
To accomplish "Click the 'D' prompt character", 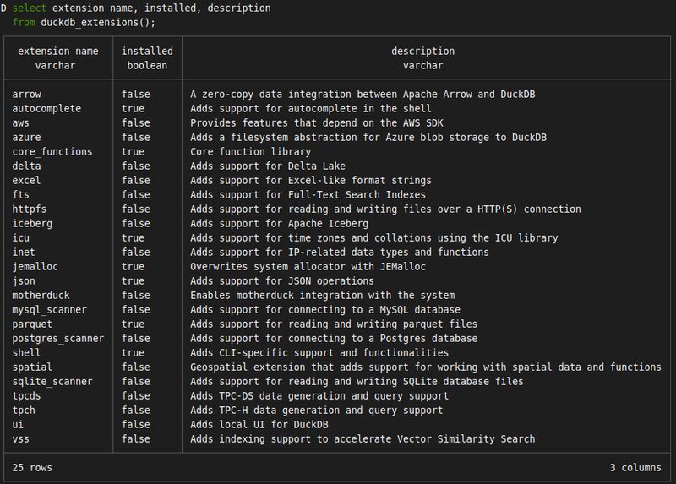I will click(3, 8).
